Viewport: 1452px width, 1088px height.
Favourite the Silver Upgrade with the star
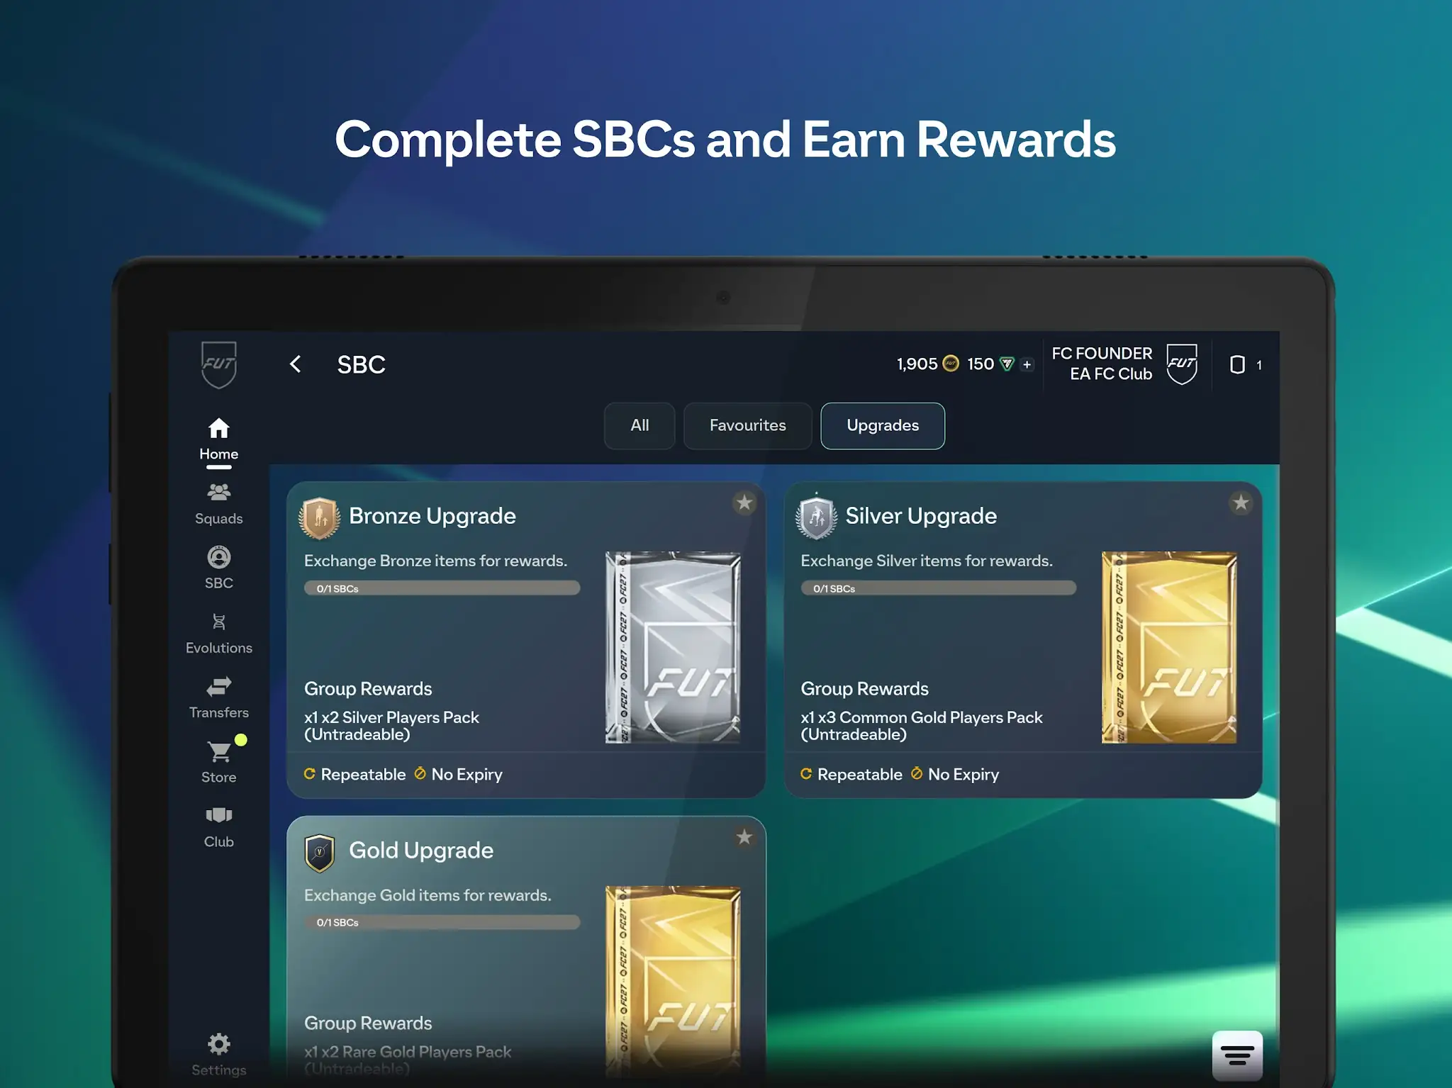tap(1240, 503)
